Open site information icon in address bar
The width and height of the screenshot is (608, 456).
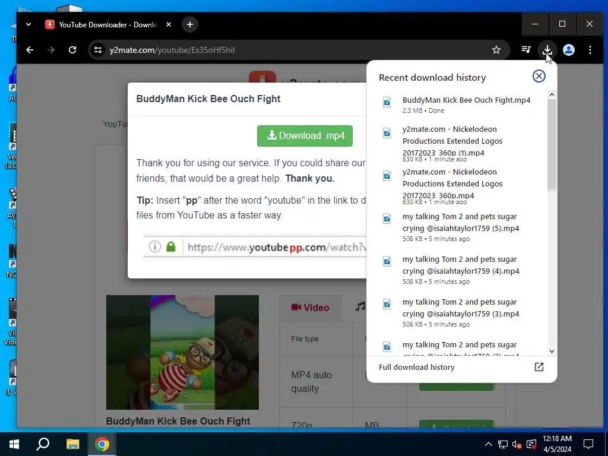tap(98, 50)
